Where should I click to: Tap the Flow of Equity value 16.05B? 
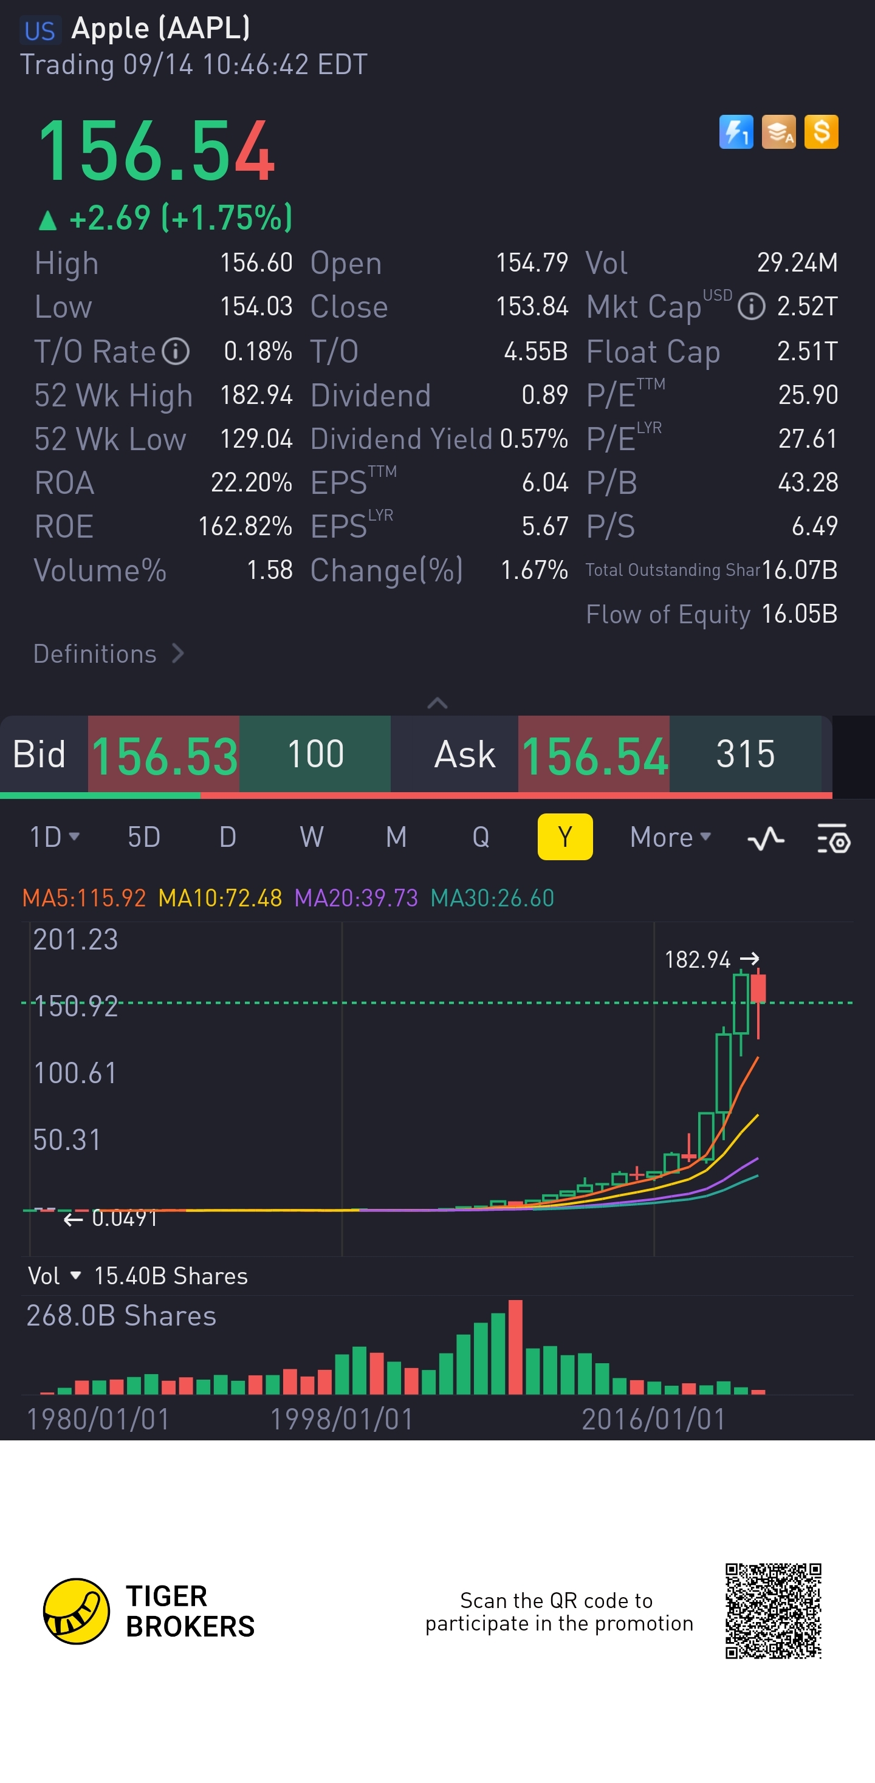pyautogui.click(x=800, y=614)
